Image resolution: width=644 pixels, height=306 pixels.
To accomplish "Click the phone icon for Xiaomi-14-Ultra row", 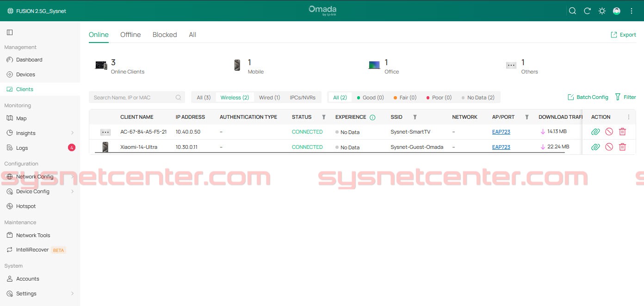I will click(x=105, y=147).
